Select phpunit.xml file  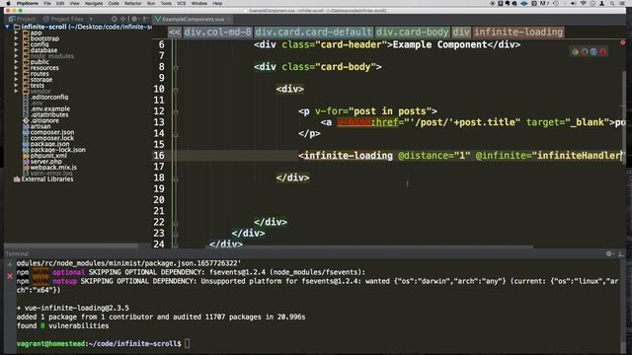48,156
